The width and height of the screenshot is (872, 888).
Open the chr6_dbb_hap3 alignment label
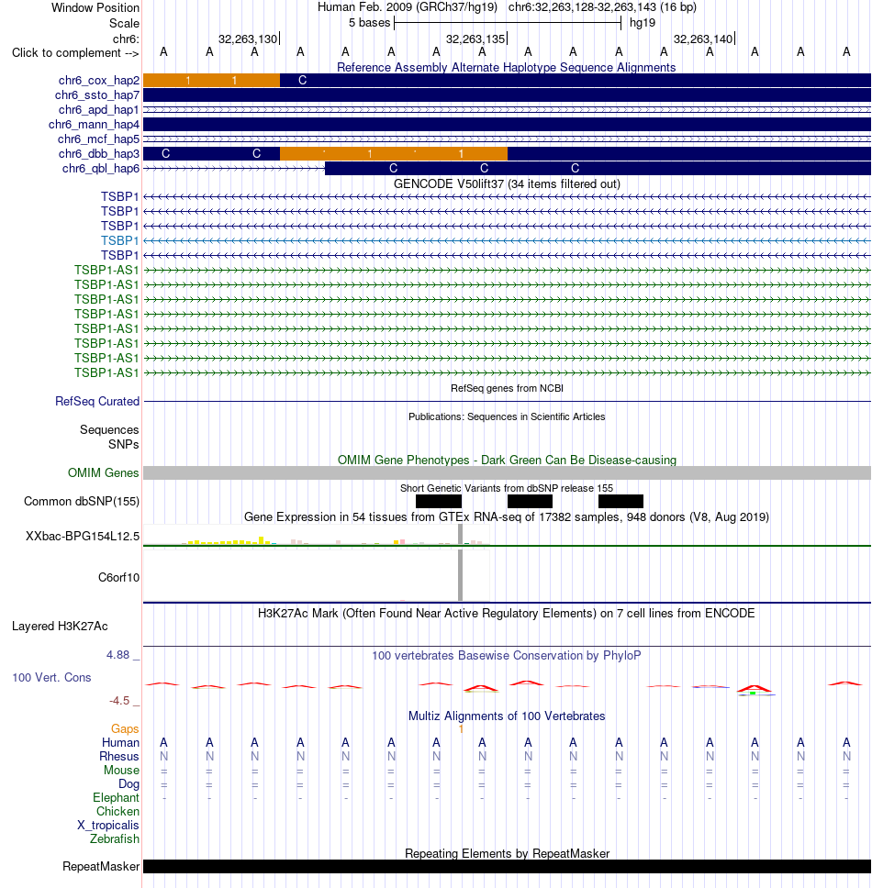tap(98, 154)
